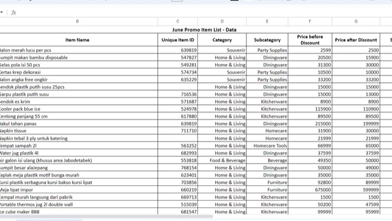Select Homecare subcategory in 'tissue' row
This screenshot has width=392, height=221.
coord(267,131)
